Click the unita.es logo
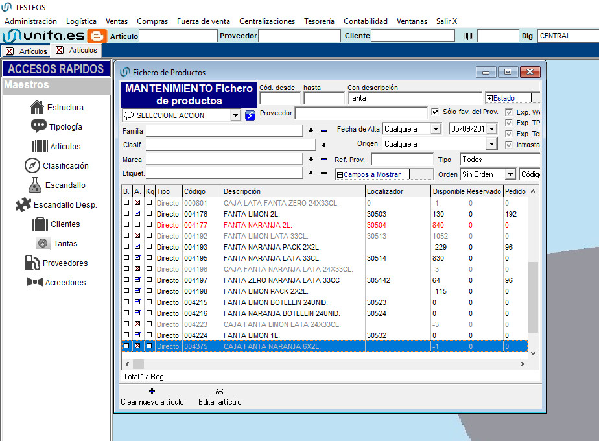The height and width of the screenshot is (441, 599). (43, 36)
